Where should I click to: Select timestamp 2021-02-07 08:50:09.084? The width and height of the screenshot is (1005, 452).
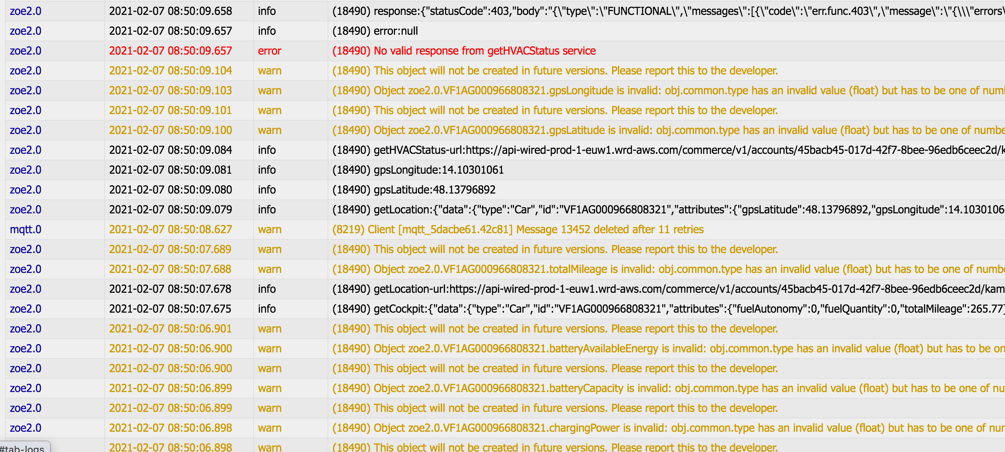coord(170,150)
